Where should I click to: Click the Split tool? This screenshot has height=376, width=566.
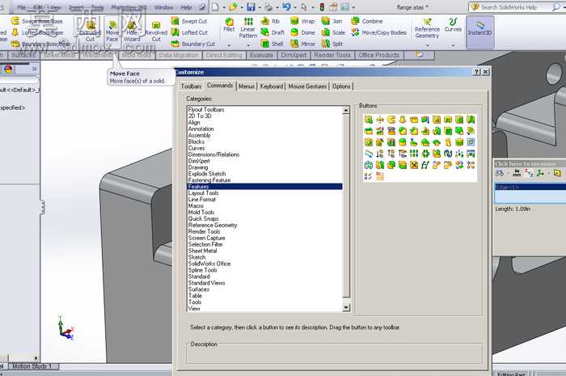tap(332, 44)
